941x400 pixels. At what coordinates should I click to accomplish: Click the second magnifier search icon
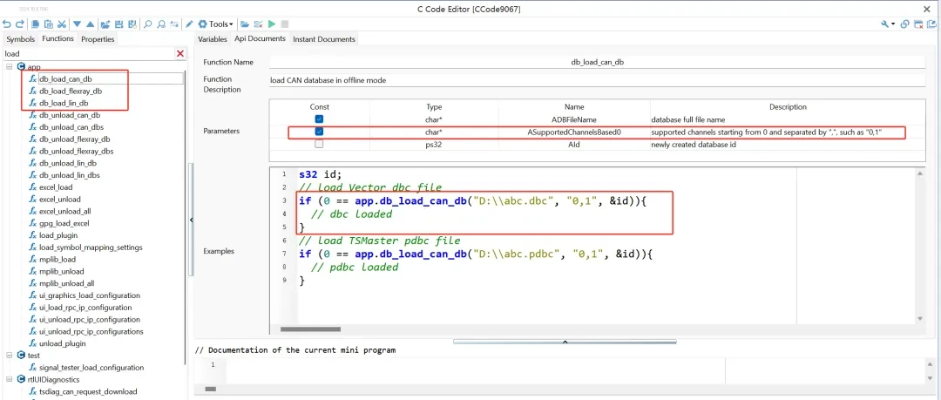(x=161, y=24)
